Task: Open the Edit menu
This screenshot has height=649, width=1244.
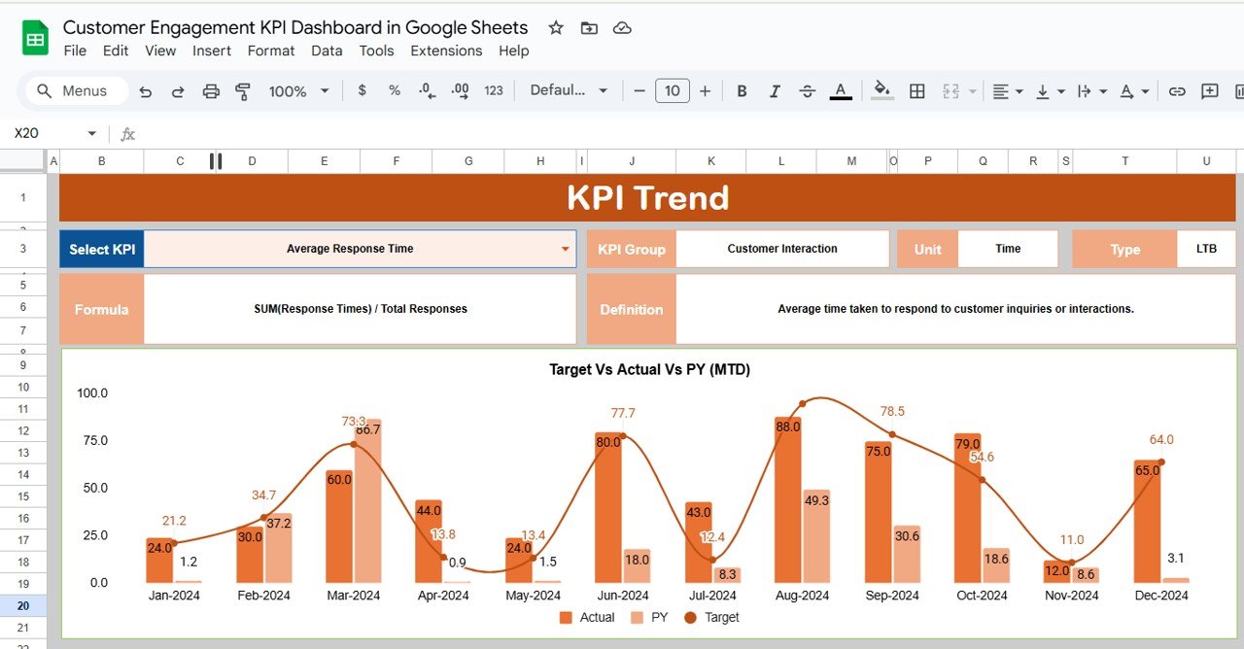Action: tap(116, 51)
